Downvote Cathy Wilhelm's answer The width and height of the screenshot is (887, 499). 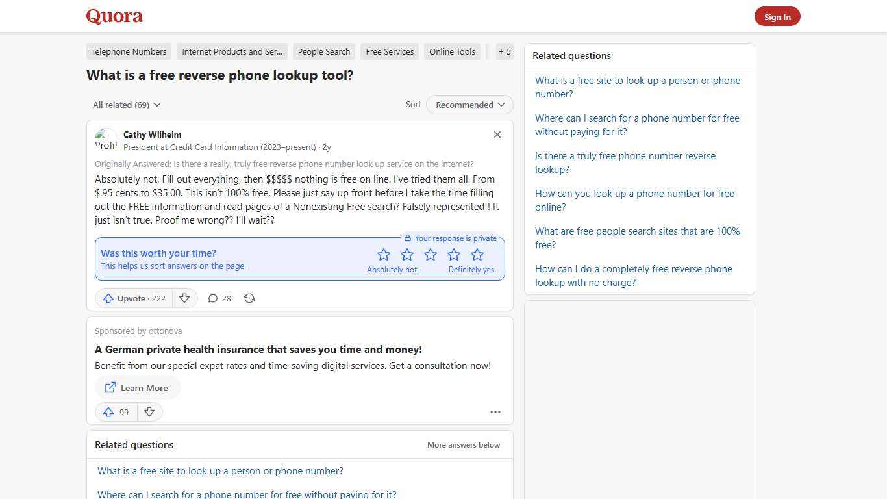184,298
